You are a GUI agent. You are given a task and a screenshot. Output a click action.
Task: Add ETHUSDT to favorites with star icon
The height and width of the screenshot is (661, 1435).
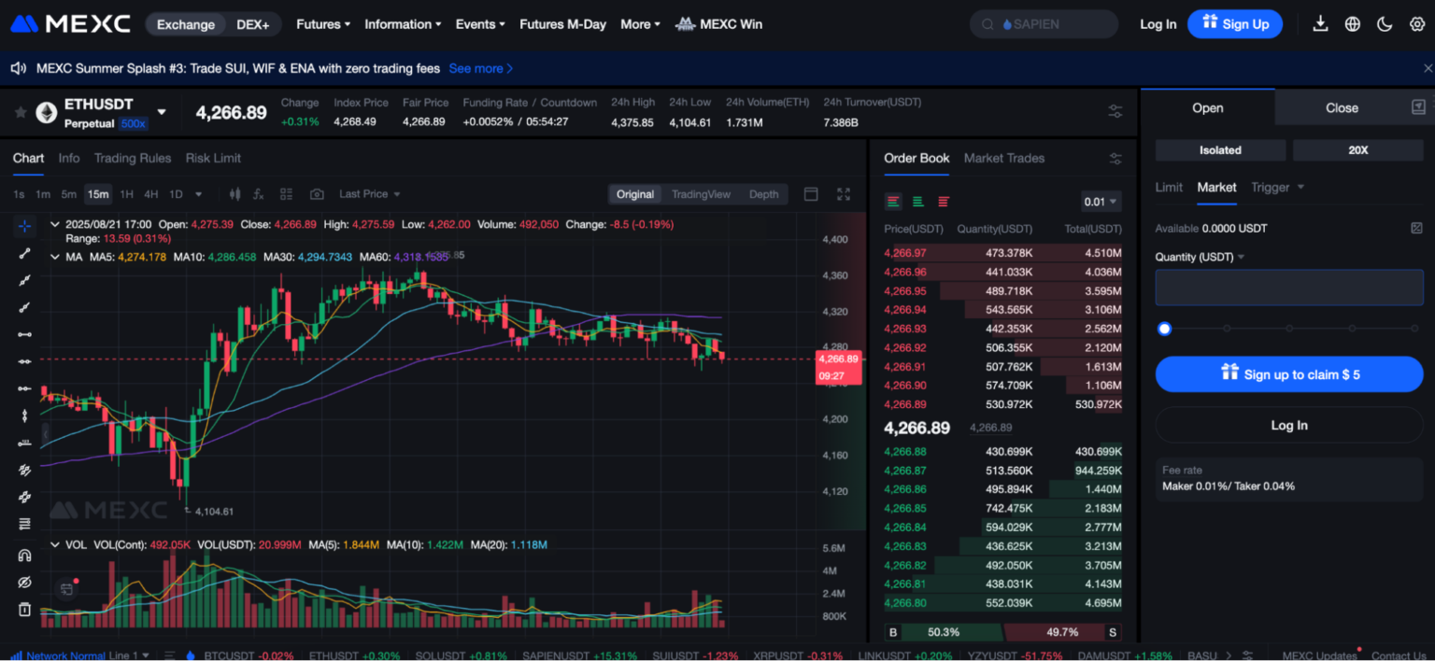click(20, 113)
